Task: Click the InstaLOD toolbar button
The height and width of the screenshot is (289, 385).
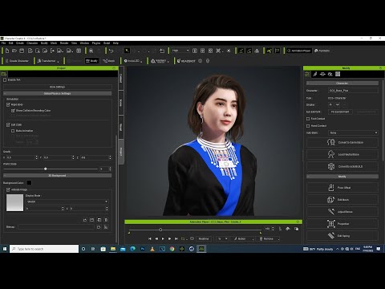Action: click(x=133, y=61)
